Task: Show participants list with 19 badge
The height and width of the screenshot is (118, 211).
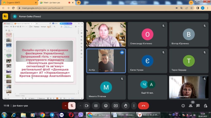Action: coord(191,105)
